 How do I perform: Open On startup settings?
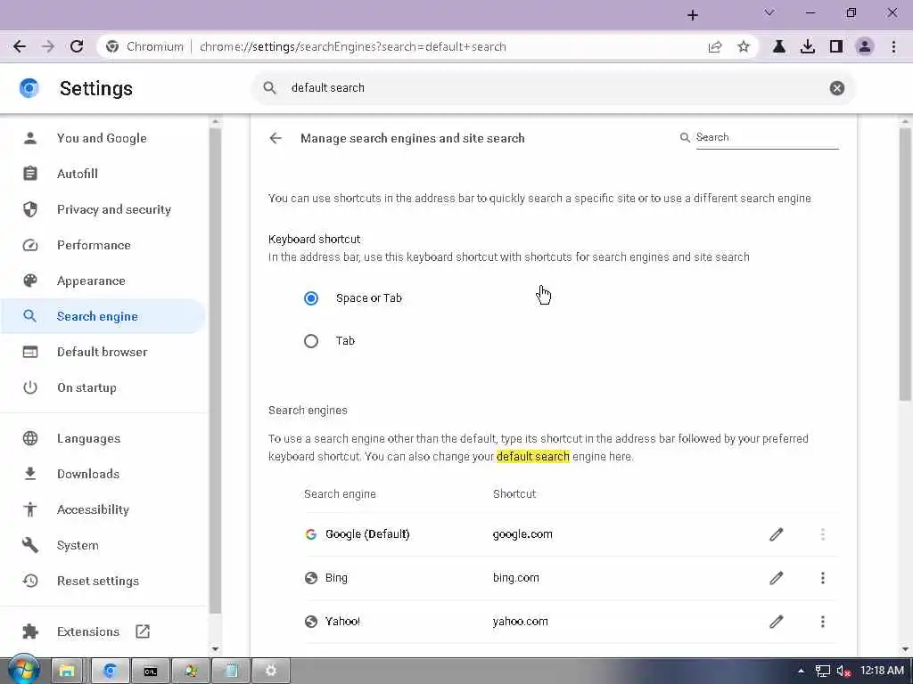(103, 387)
